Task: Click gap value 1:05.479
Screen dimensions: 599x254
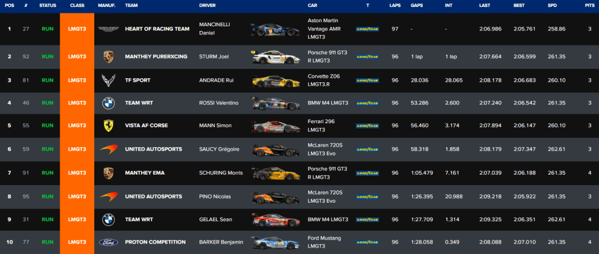Action: [422, 173]
